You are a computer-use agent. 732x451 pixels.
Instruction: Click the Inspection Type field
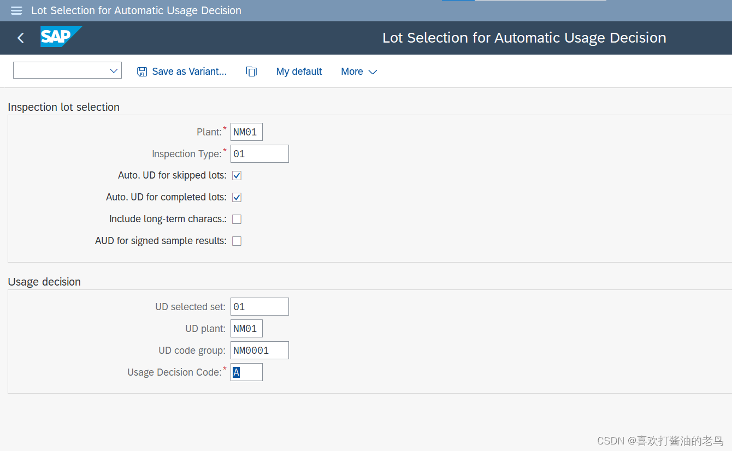point(259,153)
